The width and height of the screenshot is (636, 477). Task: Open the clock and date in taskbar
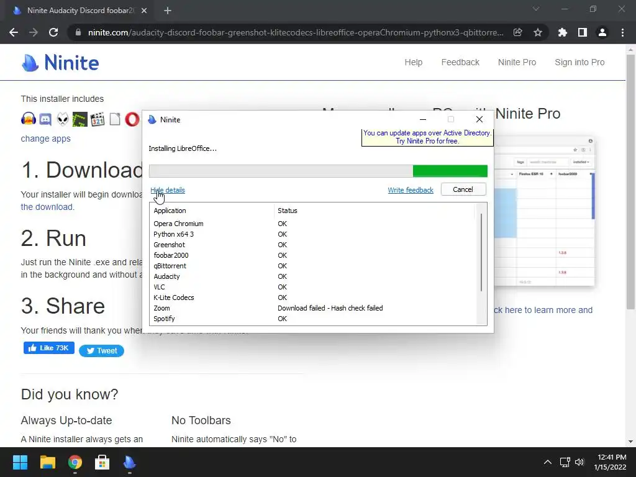(x=611, y=462)
